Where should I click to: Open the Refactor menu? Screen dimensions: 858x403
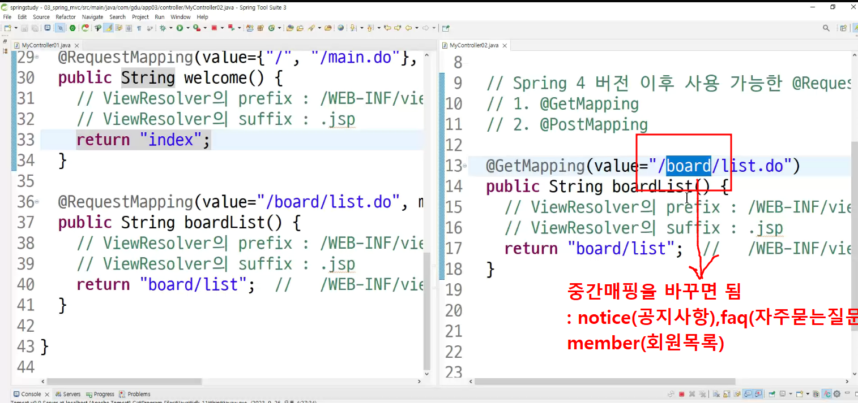66,17
